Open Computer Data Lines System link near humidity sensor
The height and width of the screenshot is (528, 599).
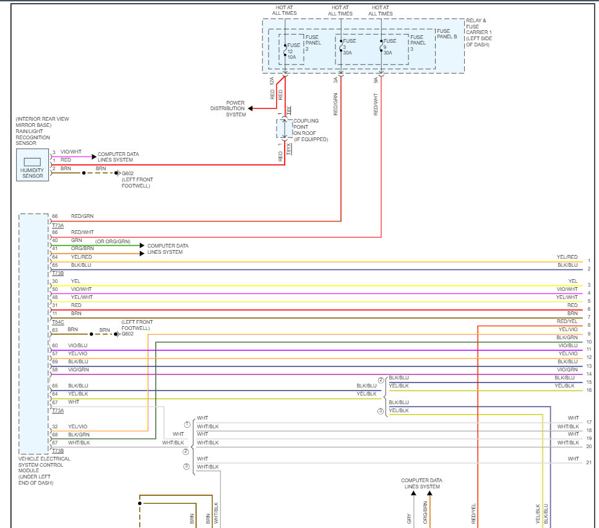coord(118,157)
